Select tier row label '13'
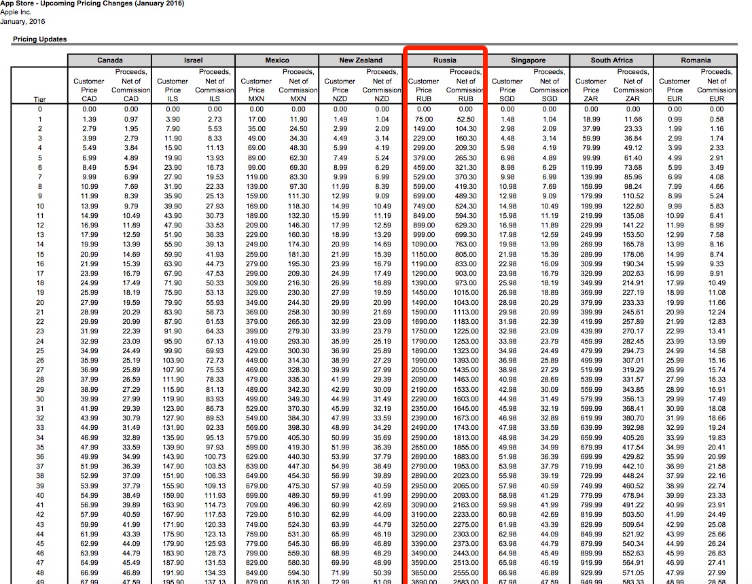The width and height of the screenshot is (752, 584). pos(40,235)
